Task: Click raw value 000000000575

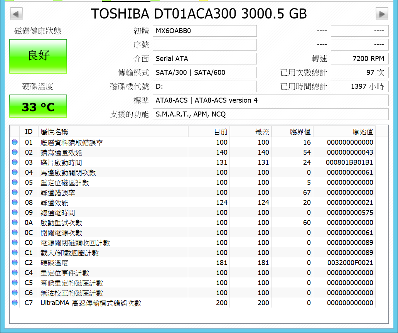Action: [350, 213]
